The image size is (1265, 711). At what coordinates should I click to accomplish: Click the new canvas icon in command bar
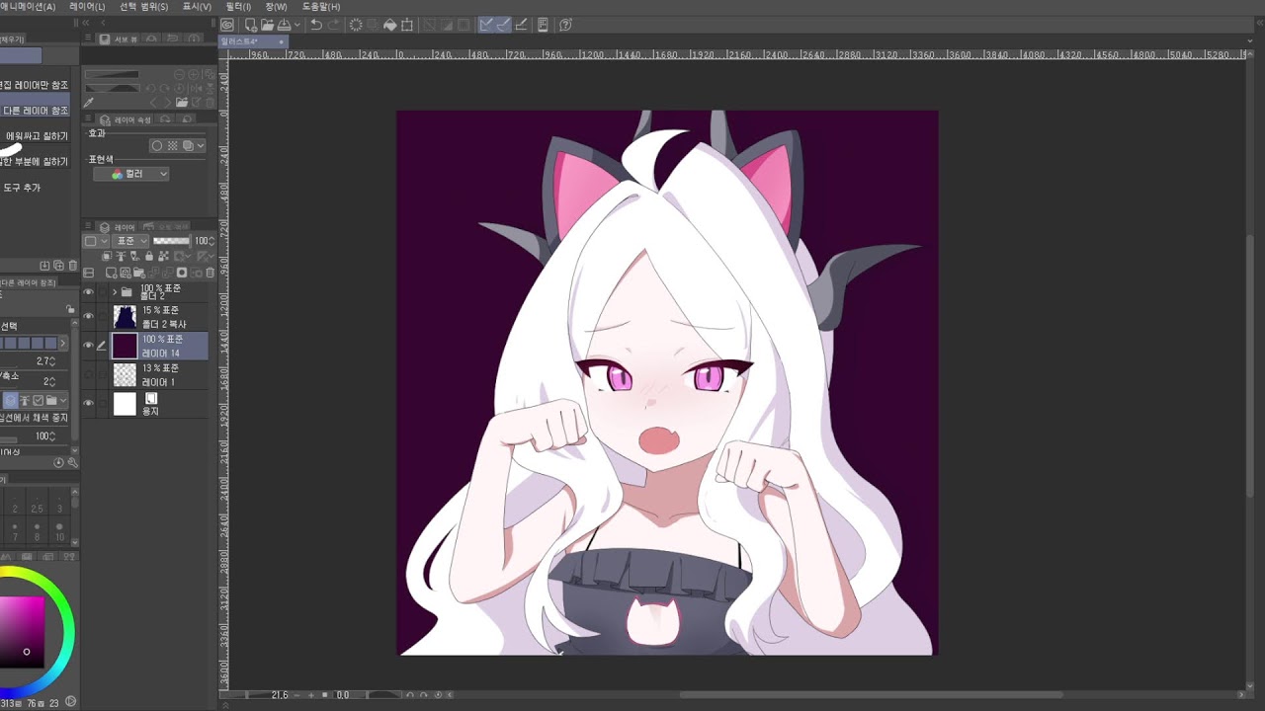pyautogui.click(x=251, y=25)
